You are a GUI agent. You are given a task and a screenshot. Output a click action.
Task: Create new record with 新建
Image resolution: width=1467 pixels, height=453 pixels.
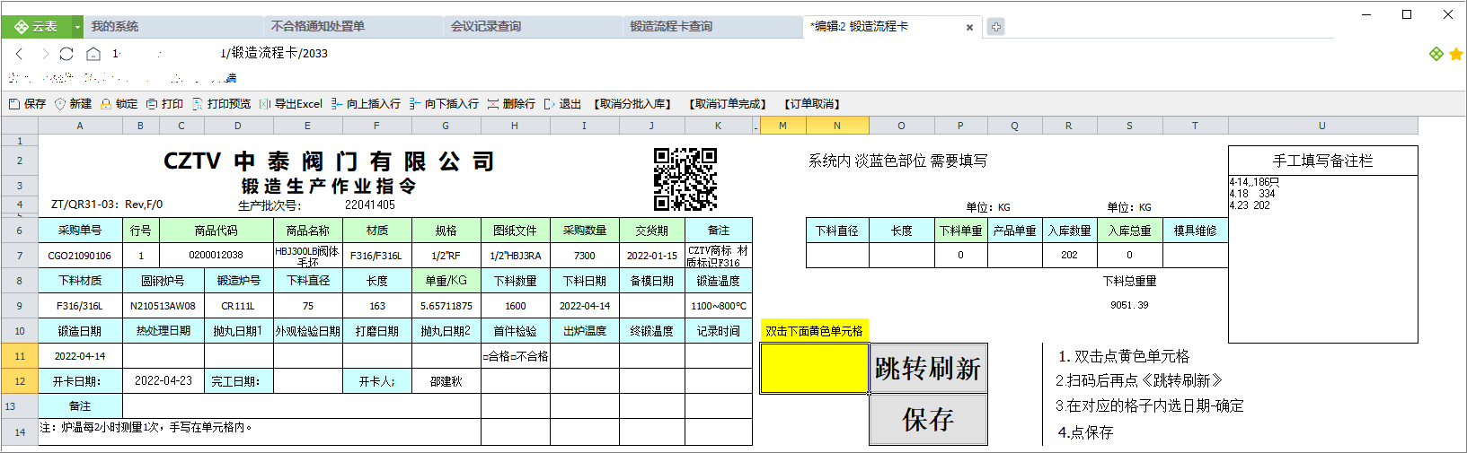coord(73,104)
